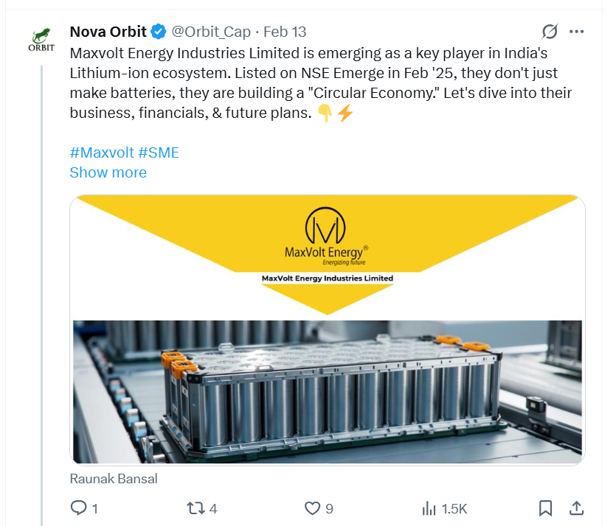
Task: Open the #SME hashtag
Action: pos(159,152)
